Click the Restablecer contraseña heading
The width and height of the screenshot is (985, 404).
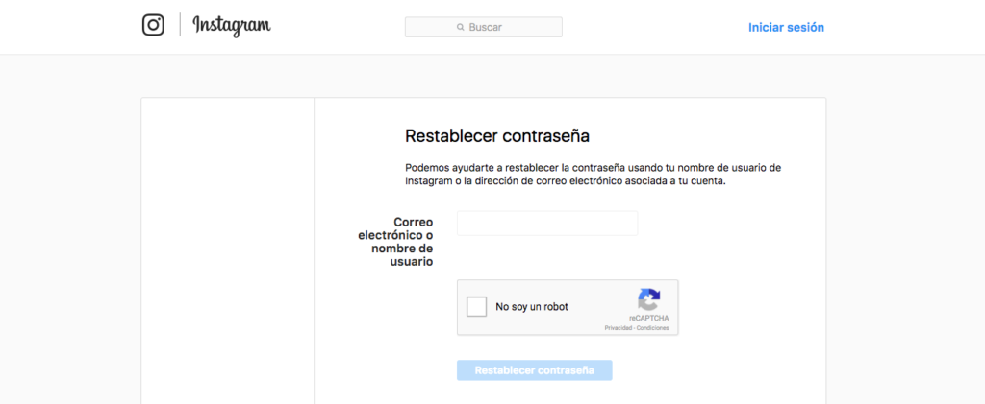(497, 136)
